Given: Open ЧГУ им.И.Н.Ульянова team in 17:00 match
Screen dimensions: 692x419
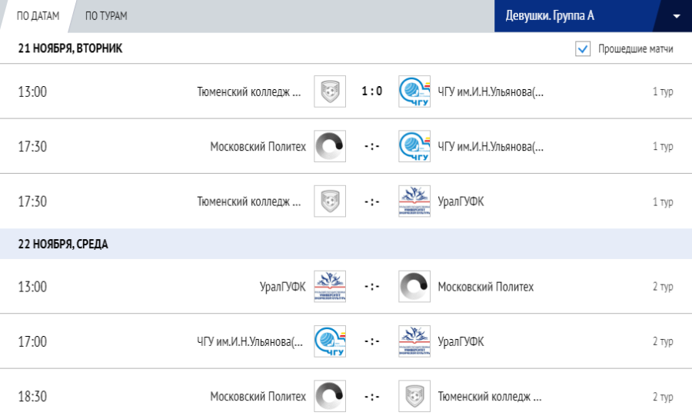Looking at the screenshot, I should pyautogui.click(x=251, y=341).
